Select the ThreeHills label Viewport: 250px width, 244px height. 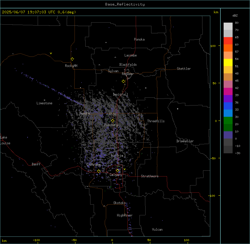tap(156, 121)
